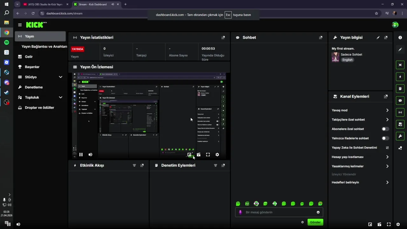Open Droplar ve ödüller

pyautogui.click(x=40, y=108)
